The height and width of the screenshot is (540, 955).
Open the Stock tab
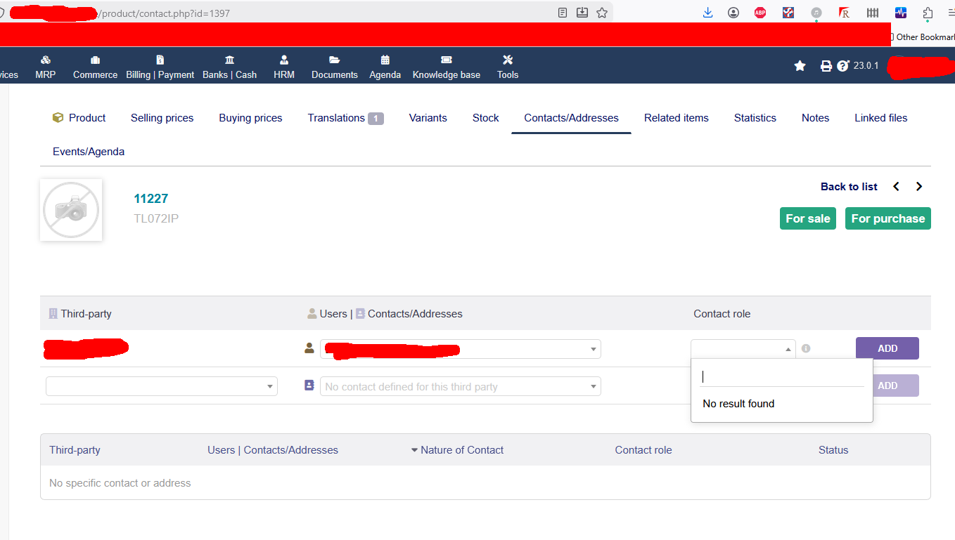click(x=485, y=118)
